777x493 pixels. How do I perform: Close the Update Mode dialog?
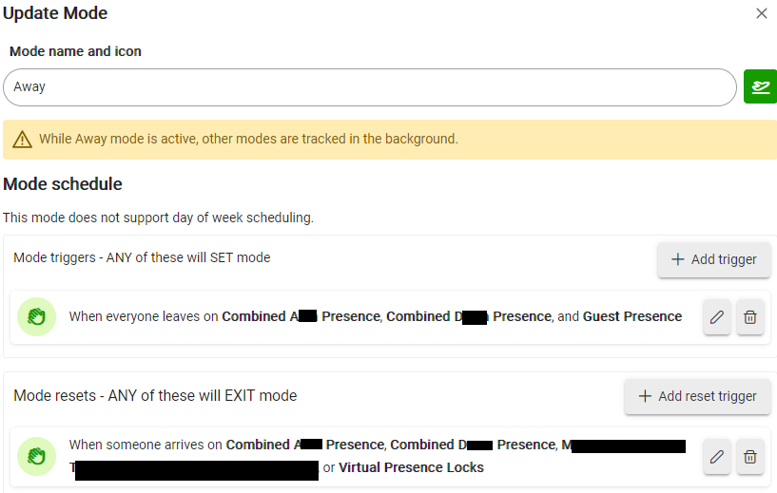(761, 13)
